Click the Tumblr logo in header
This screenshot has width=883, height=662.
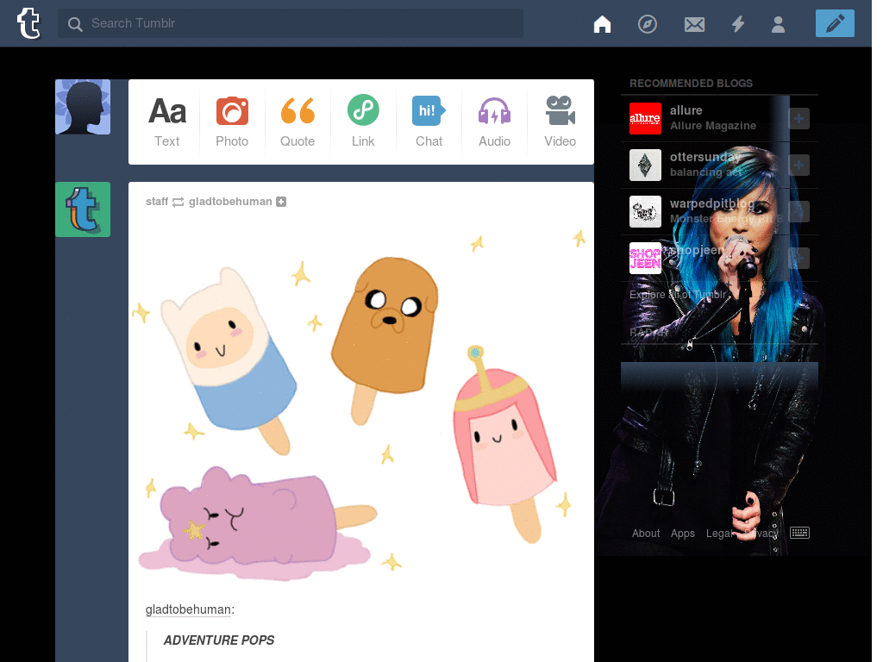(28, 23)
